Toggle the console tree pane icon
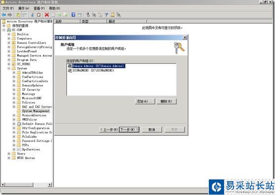This screenshot has width=275, height=195. (25, 15)
